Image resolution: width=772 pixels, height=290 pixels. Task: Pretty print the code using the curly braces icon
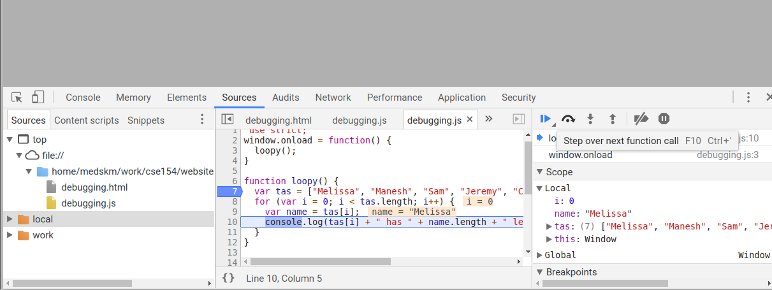coord(228,278)
